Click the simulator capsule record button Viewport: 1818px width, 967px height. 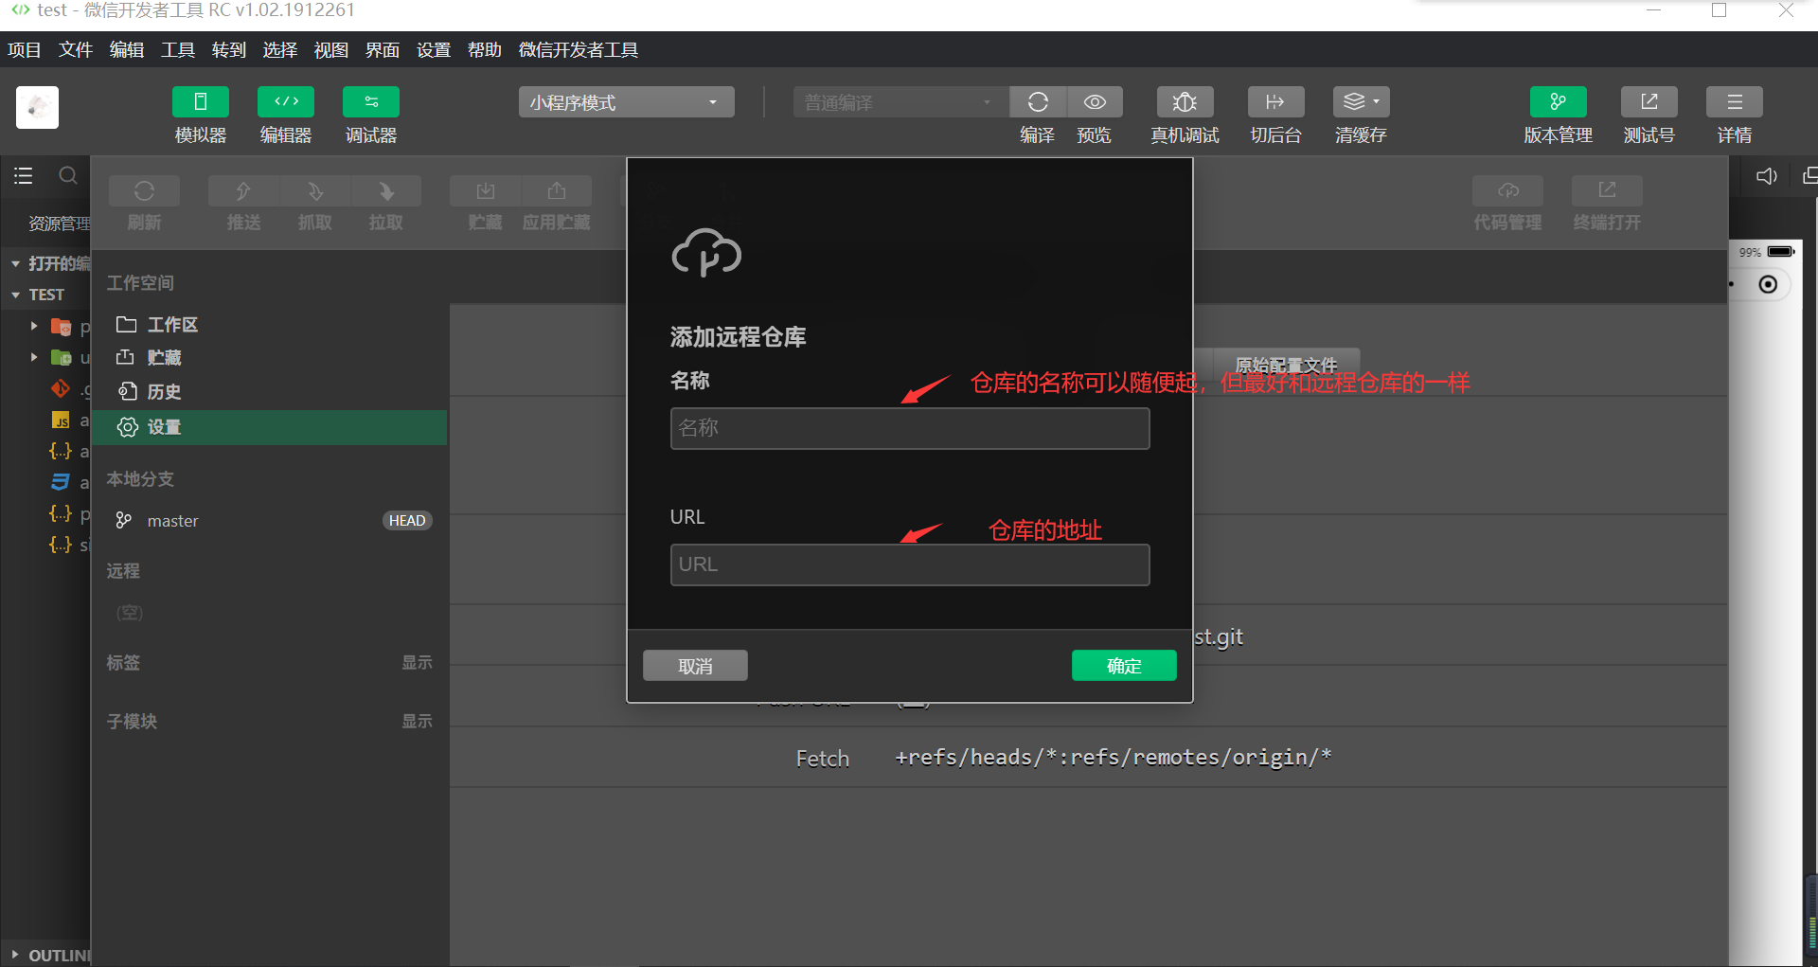pos(1768,284)
